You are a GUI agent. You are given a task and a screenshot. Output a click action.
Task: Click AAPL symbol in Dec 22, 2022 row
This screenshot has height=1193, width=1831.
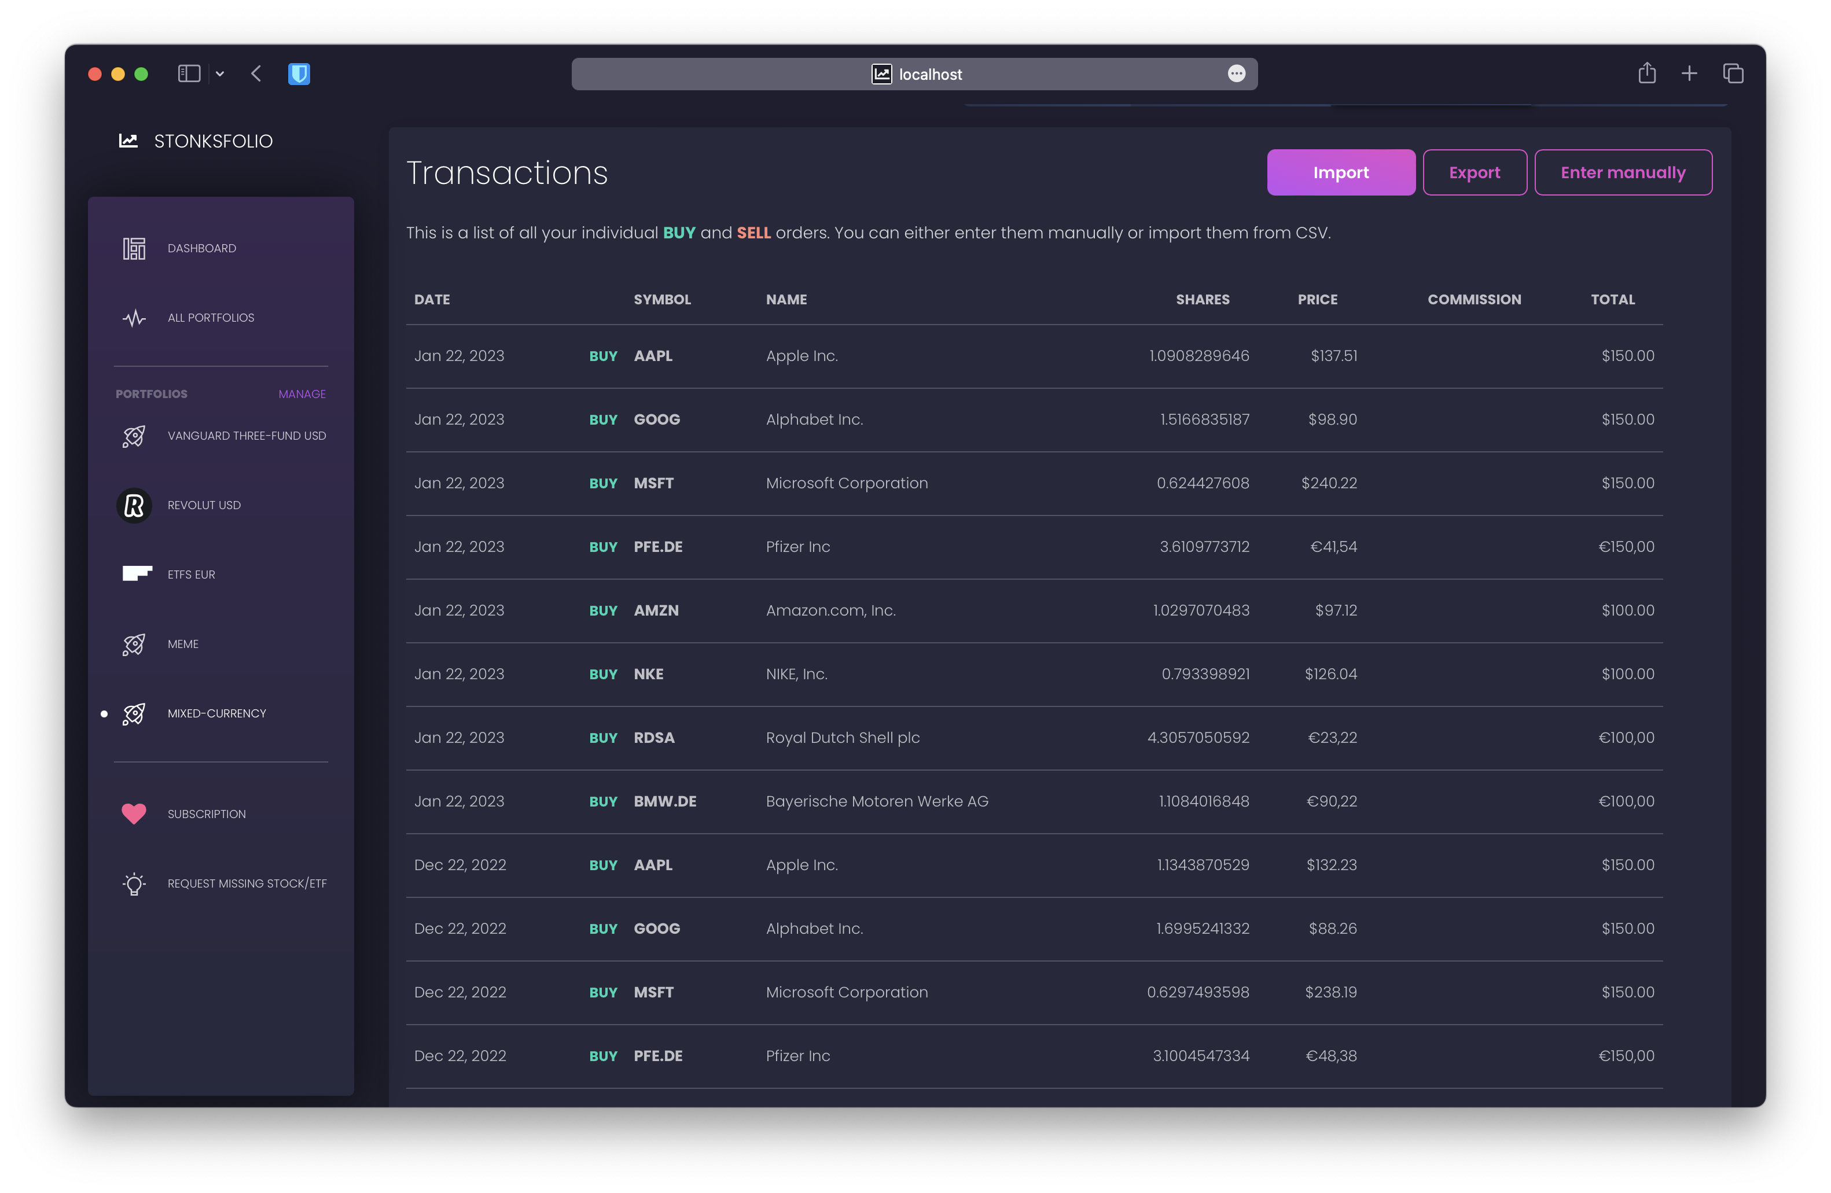coord(653,866)
